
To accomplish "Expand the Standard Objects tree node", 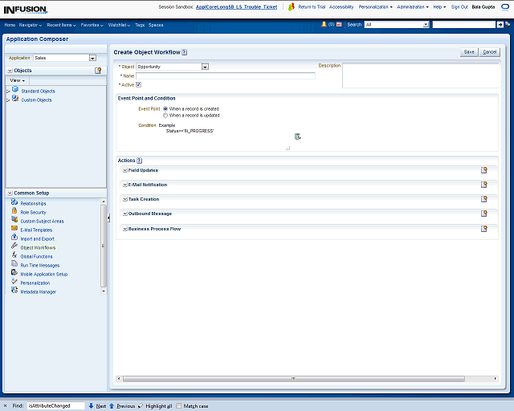I will 8,92.
